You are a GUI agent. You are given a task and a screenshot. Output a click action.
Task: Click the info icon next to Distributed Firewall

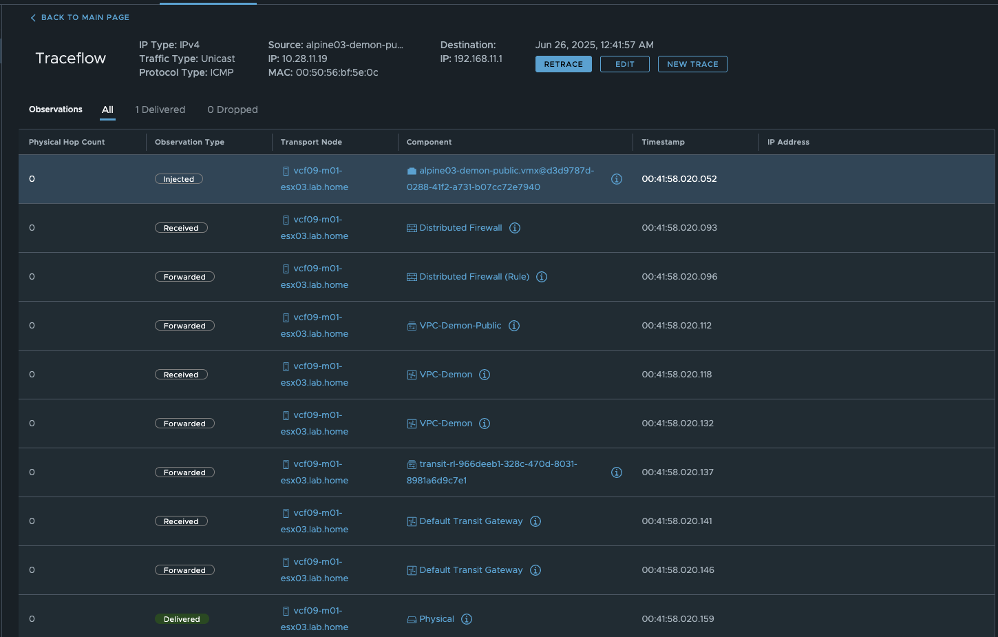(515, 227)
